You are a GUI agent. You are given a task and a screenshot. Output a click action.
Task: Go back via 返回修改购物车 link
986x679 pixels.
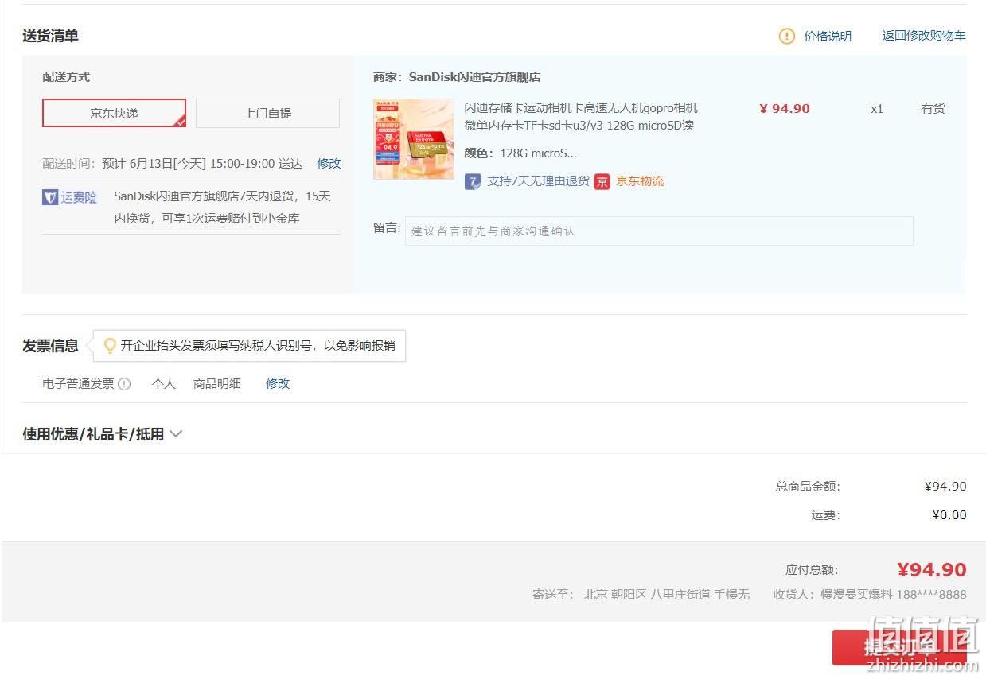924,36
